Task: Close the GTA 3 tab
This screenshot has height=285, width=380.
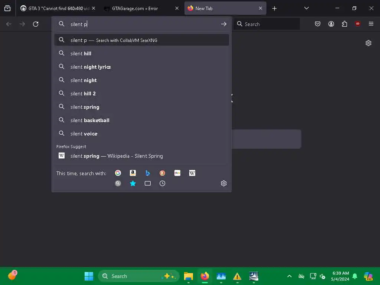Action: pos(94,9)
